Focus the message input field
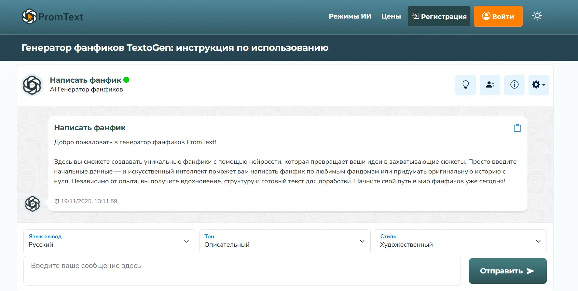 pyautogui.click(x=242, y=271)
